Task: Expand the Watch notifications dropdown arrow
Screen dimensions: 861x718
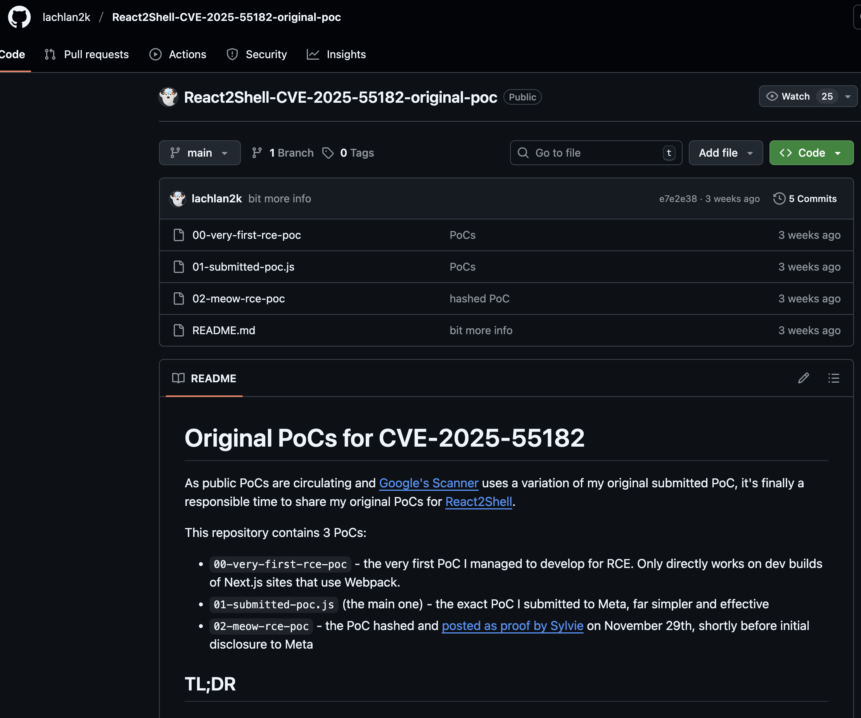Action: coord(847,97)
